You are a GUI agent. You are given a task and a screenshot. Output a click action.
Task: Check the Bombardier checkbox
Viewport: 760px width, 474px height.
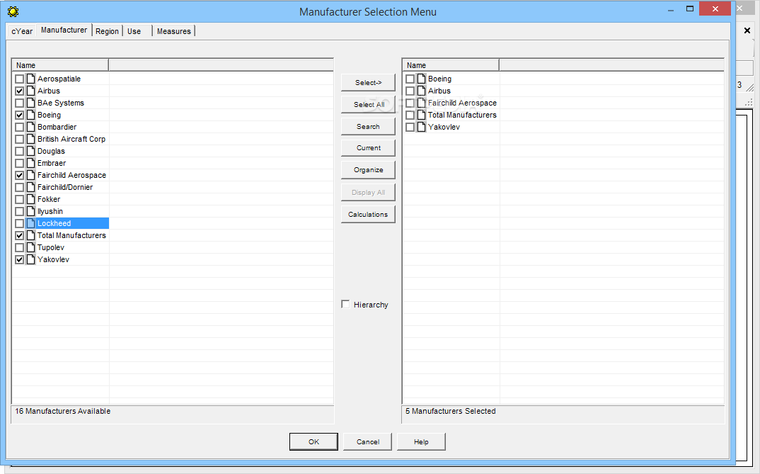pyautogui.click(x=19, y=127)
